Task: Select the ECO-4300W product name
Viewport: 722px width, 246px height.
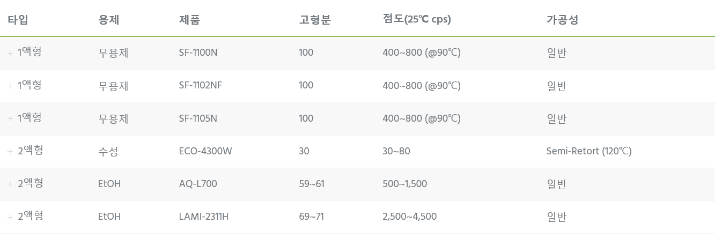Action: click(205, 151)
